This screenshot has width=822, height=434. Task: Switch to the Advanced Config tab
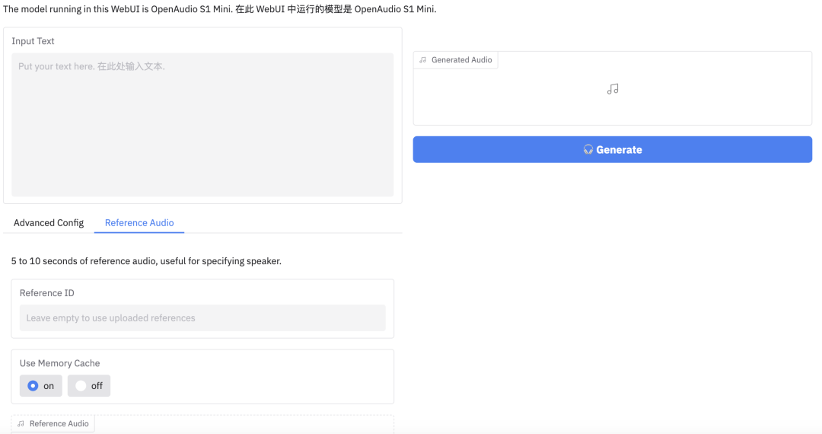[x=49, y=223]
